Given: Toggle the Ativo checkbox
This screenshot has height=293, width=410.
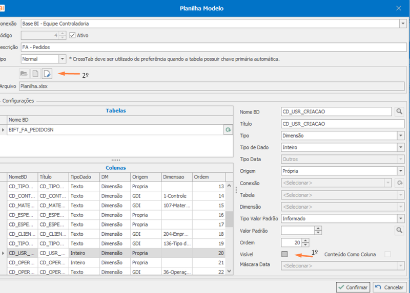Looking at the screenshot, I should click(x=72, y=35).
